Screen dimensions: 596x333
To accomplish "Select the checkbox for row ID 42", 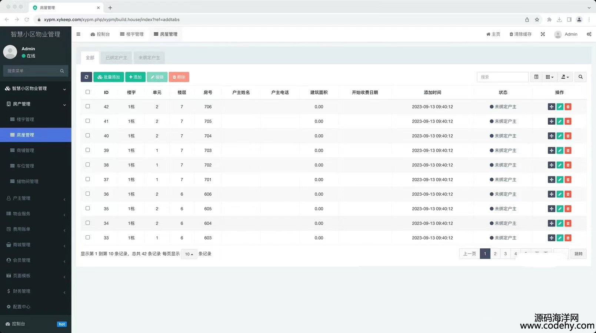I will 88,107.
